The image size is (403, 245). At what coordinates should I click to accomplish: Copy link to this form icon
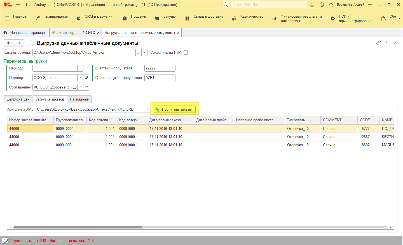click(378, 43)
